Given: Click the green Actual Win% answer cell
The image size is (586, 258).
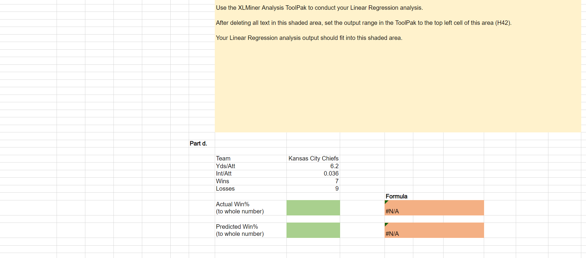Looking at the screenshot, I should coord(313,208).
